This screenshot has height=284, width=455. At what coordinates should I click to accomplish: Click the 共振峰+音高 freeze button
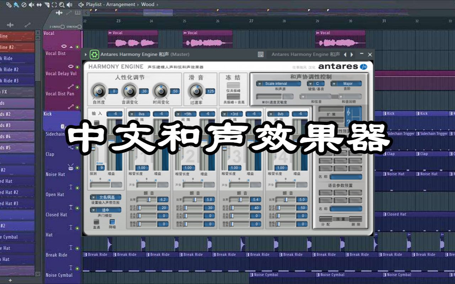coord(233,97)
